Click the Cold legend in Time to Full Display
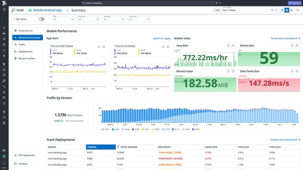 [x=121, y=52]
